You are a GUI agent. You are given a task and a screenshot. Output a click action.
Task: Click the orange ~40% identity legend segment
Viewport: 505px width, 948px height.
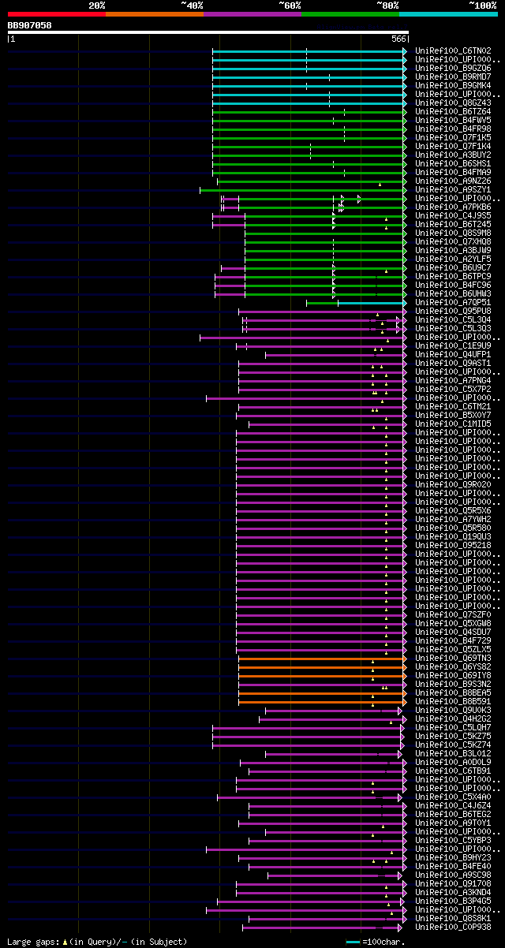[154, 14]
